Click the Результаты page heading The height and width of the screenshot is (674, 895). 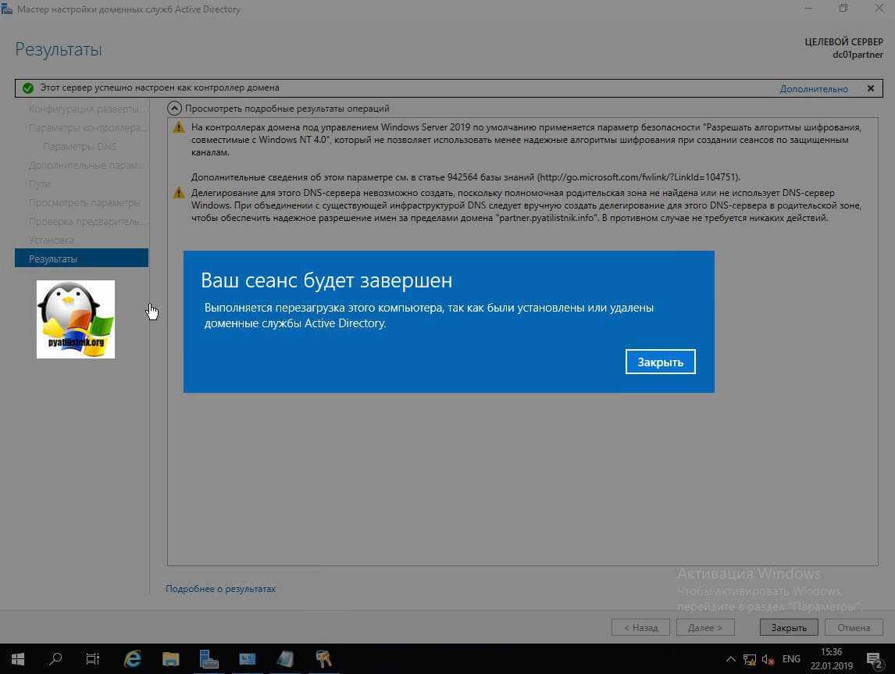coord(59,50)
